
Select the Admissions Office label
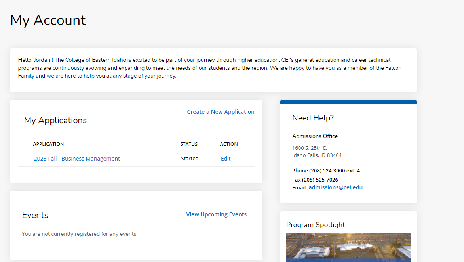(315, 136)
